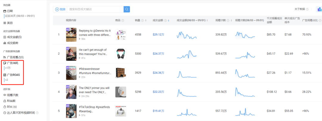The image size is (322, 121).
Task: Open the 成交趋势 trend filter
Action: (11, 43)
